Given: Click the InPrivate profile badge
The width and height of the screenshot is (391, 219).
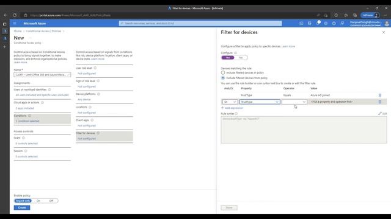Looking at the screenshot, I should (370, 15).
